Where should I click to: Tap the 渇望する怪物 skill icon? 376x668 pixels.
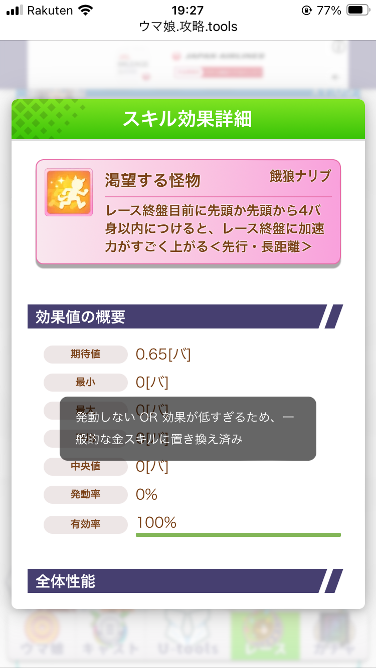click(x=69, y=192)
